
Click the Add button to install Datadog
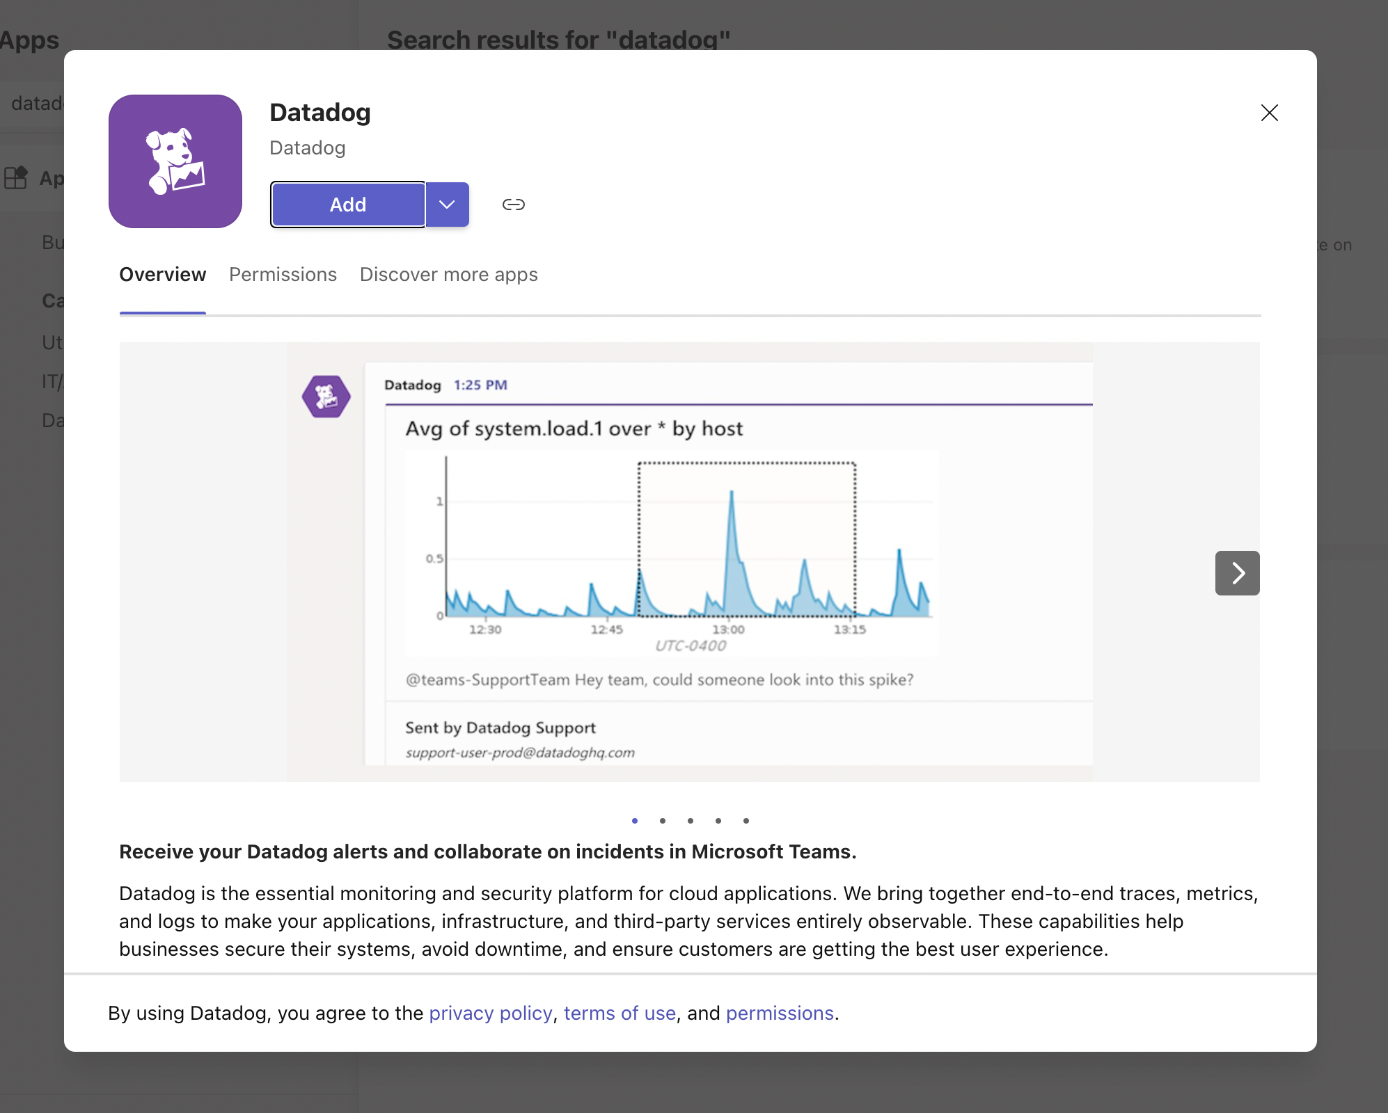348,205
